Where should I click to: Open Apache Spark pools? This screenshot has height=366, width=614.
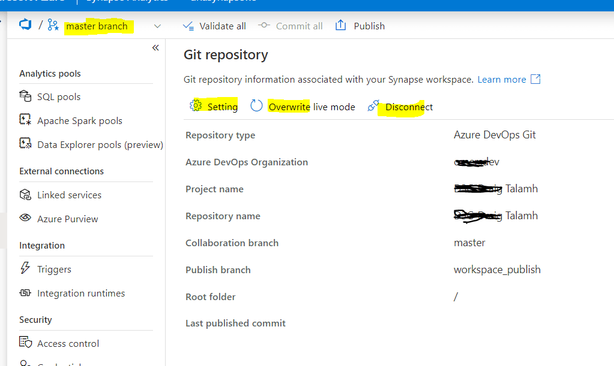click(80, 121)
